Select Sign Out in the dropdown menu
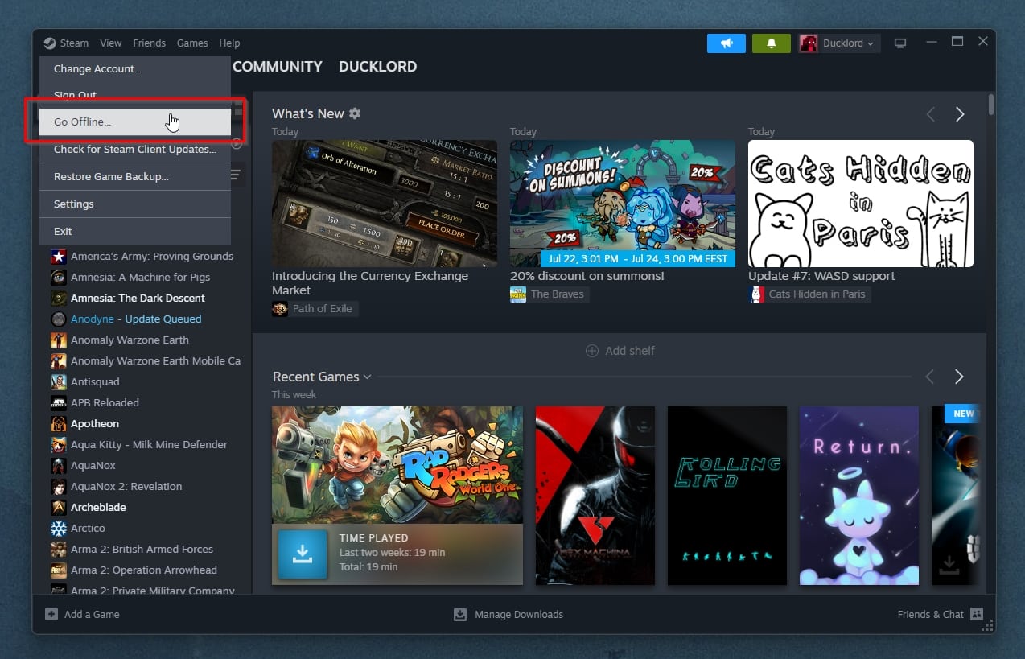Image resolution: width=1025 pixels, height=659 pixels. point(135,95)
